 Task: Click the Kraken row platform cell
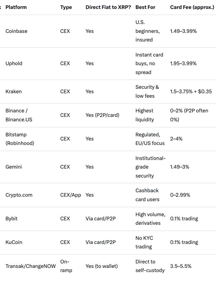[14, 92]
